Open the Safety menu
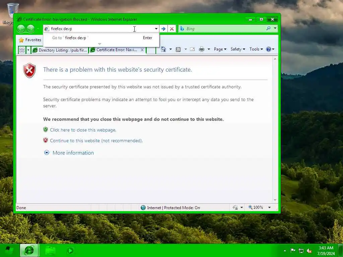This screenshot has width=343, height=257. tap(238, 49)
